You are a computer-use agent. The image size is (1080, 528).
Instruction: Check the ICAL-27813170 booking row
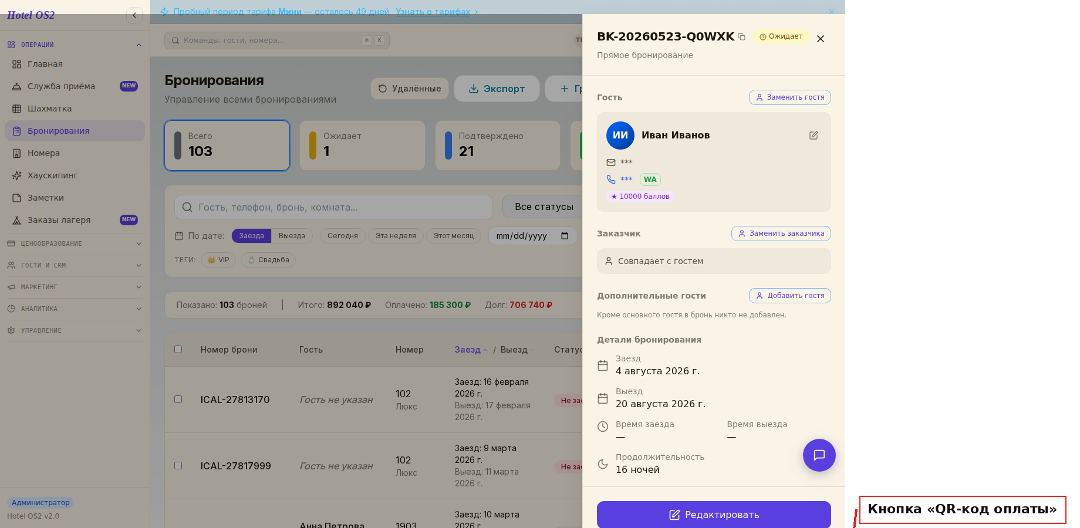tap(178, 400)
